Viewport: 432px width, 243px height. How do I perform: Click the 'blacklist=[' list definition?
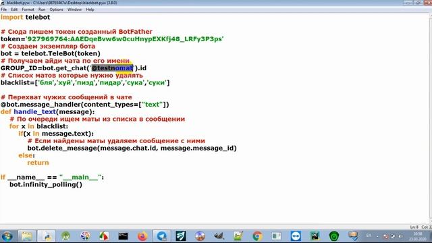(x=85, y=82)
